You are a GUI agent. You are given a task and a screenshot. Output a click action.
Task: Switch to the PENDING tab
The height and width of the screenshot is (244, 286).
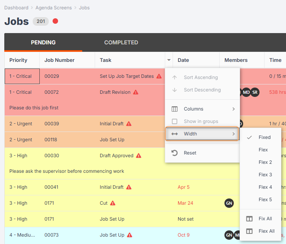pos(43,42)
